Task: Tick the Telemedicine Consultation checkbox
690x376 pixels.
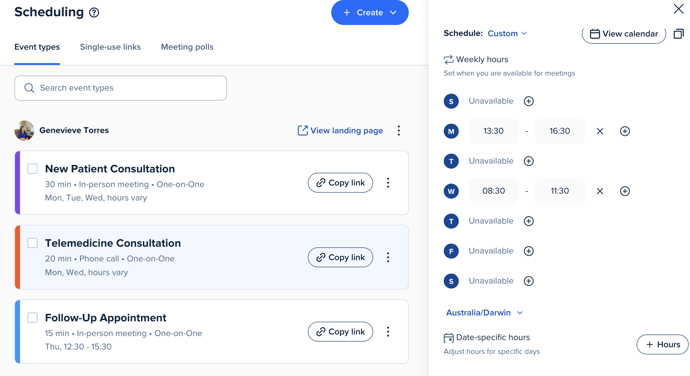Action: (32, 243)
